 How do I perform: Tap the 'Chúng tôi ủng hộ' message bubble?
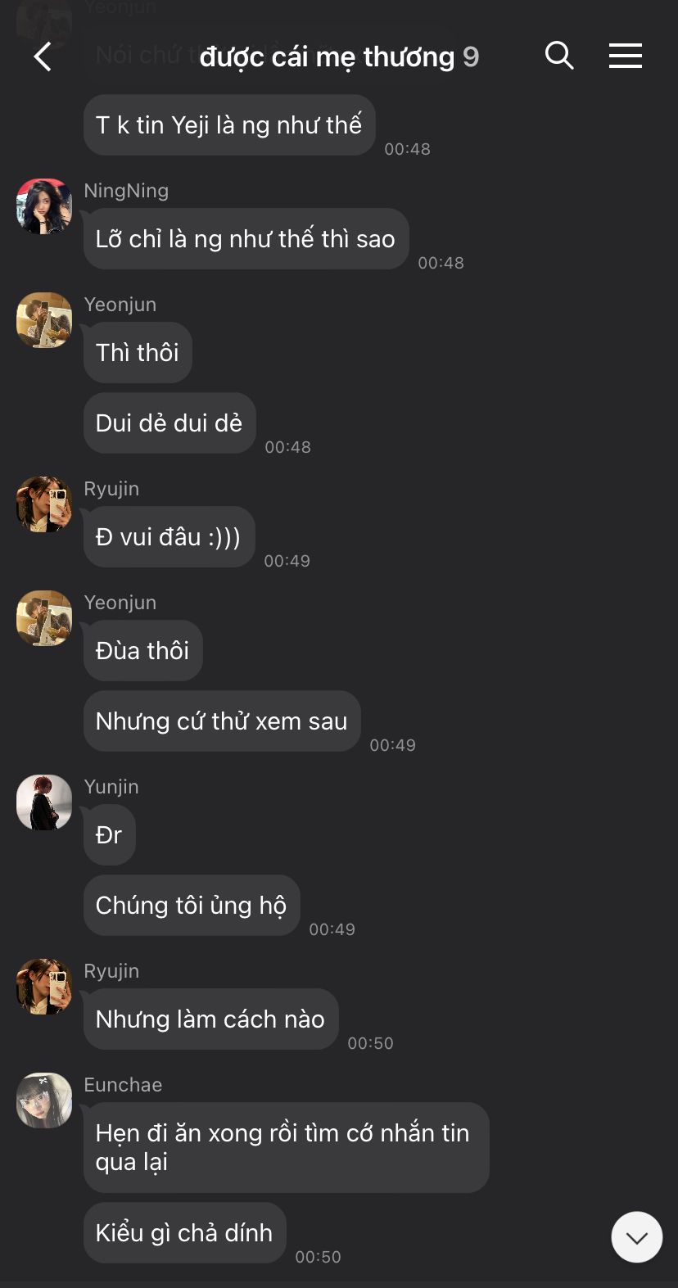[192, 906]
